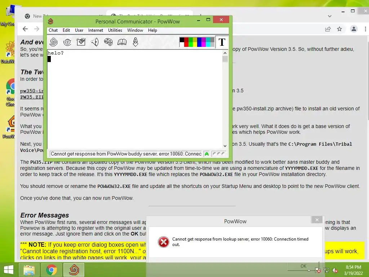Open the User menu
The height and width of the screenshot is (277, 369).
click(79, 30)
